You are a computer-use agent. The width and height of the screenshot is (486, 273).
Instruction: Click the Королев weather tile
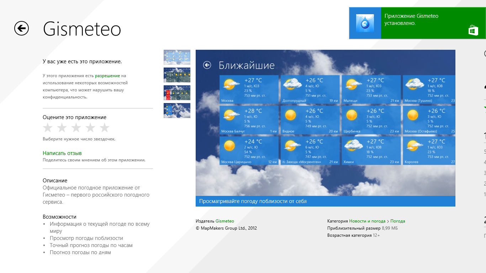coord(429,150)
